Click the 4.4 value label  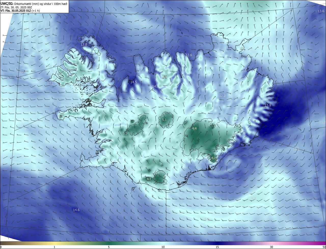(194, 129)
